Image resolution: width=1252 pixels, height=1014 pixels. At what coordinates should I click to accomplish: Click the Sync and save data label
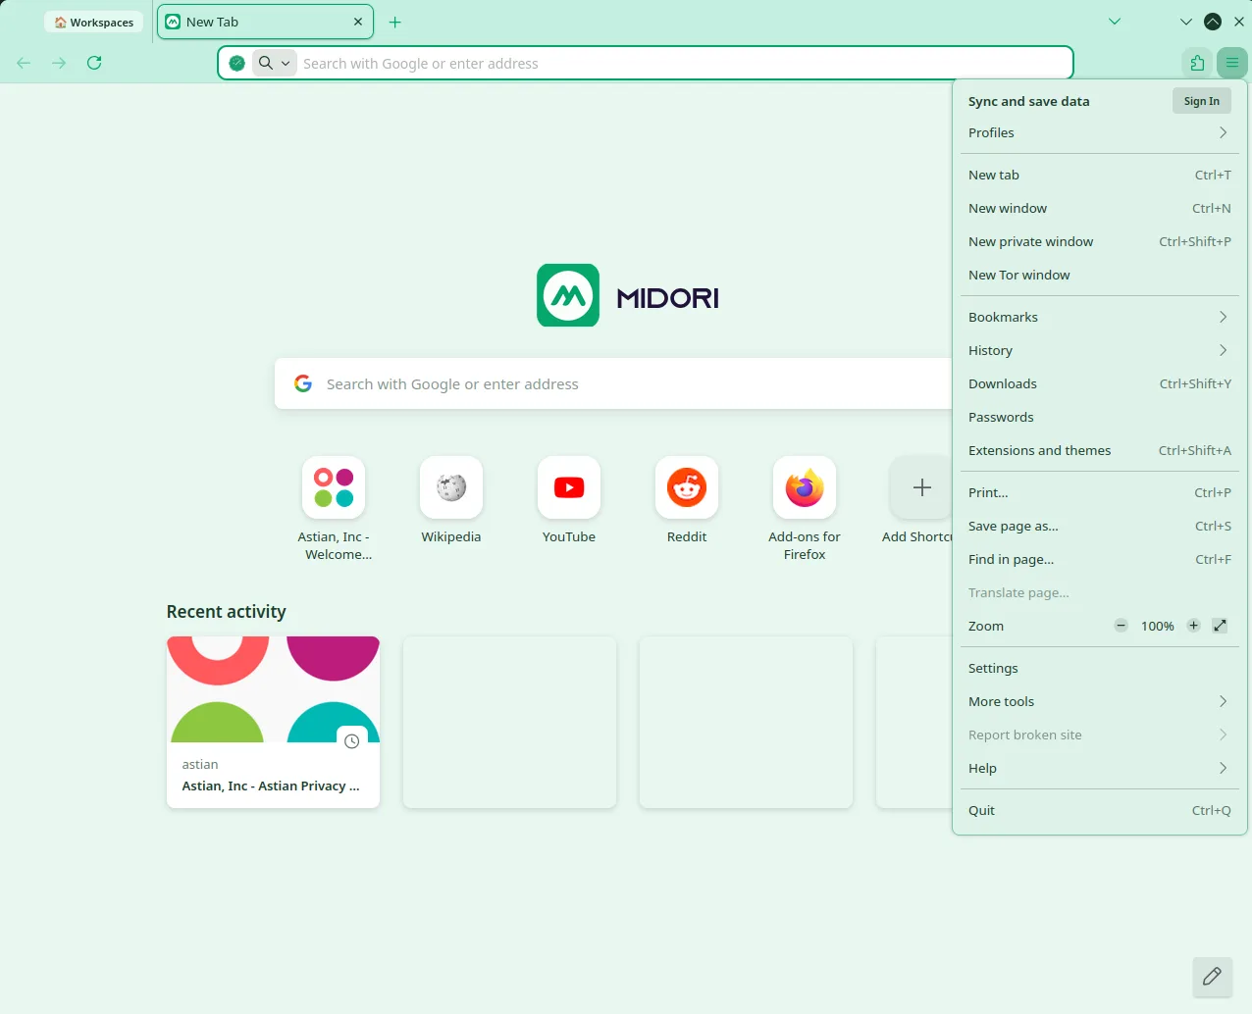click(x=1028, y=101)
